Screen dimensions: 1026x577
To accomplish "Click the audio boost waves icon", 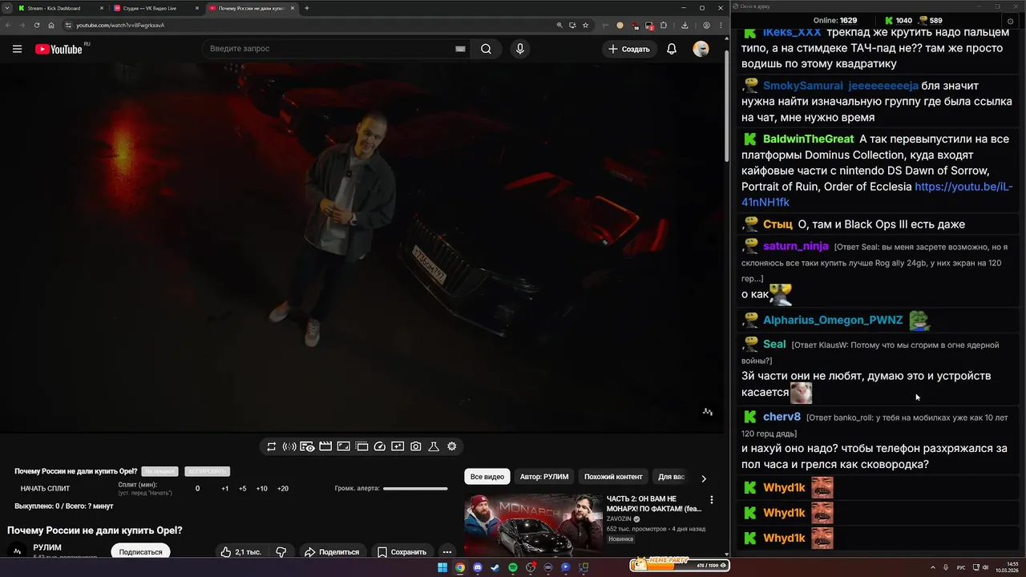I will point(289,446).
